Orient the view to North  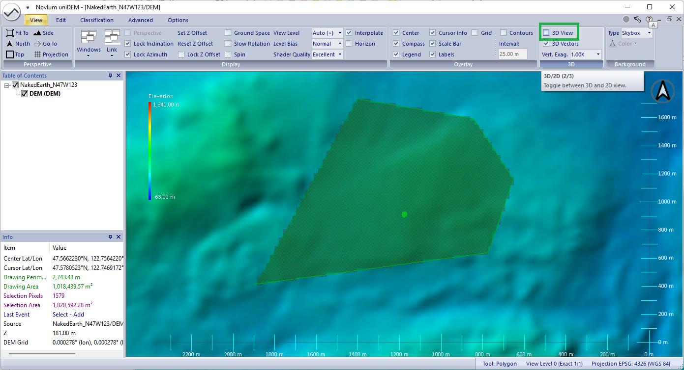(10, 44)
